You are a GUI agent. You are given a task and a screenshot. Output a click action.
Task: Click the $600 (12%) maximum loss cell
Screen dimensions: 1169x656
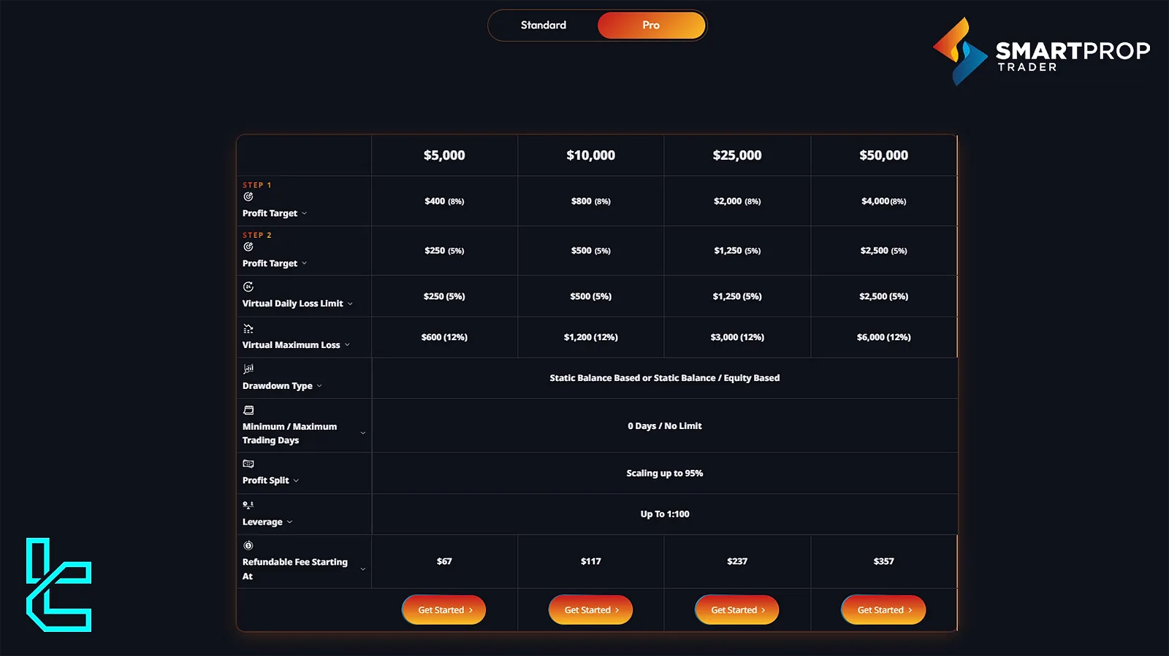coord(444,337)
